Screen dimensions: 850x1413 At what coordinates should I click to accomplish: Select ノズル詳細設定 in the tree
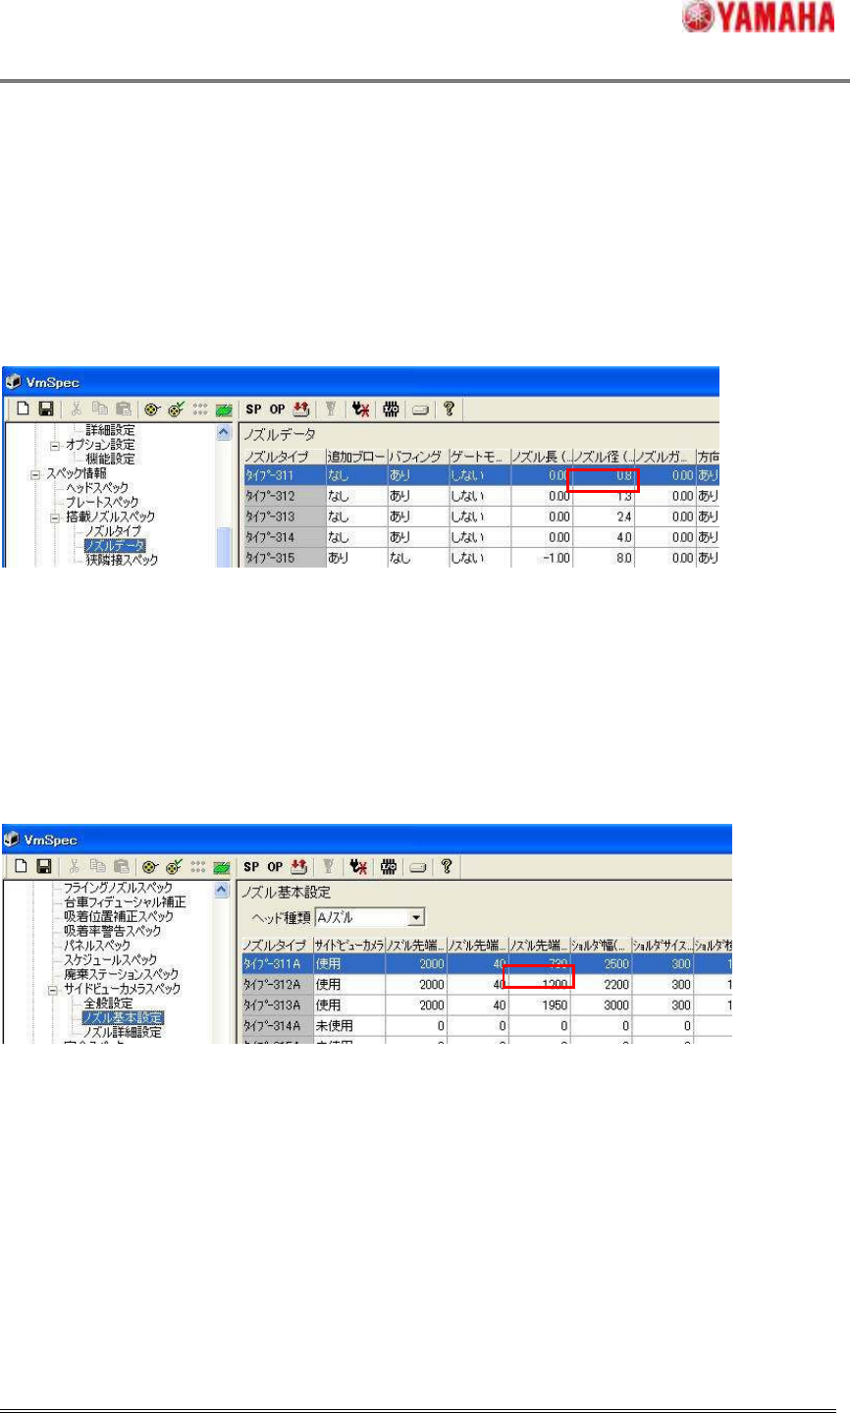[124, 1032]
